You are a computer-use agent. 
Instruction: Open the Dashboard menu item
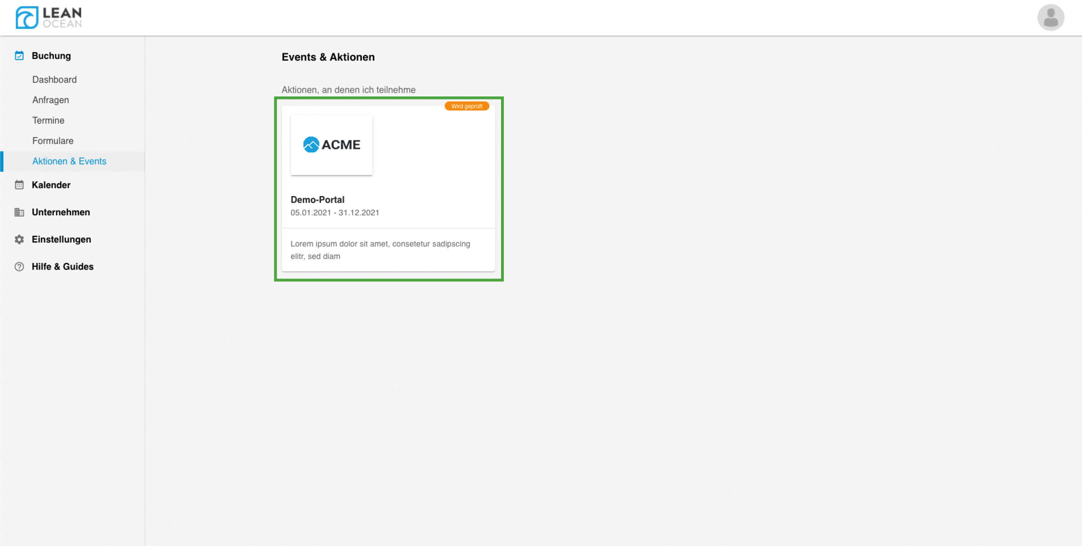click(54, 79)
